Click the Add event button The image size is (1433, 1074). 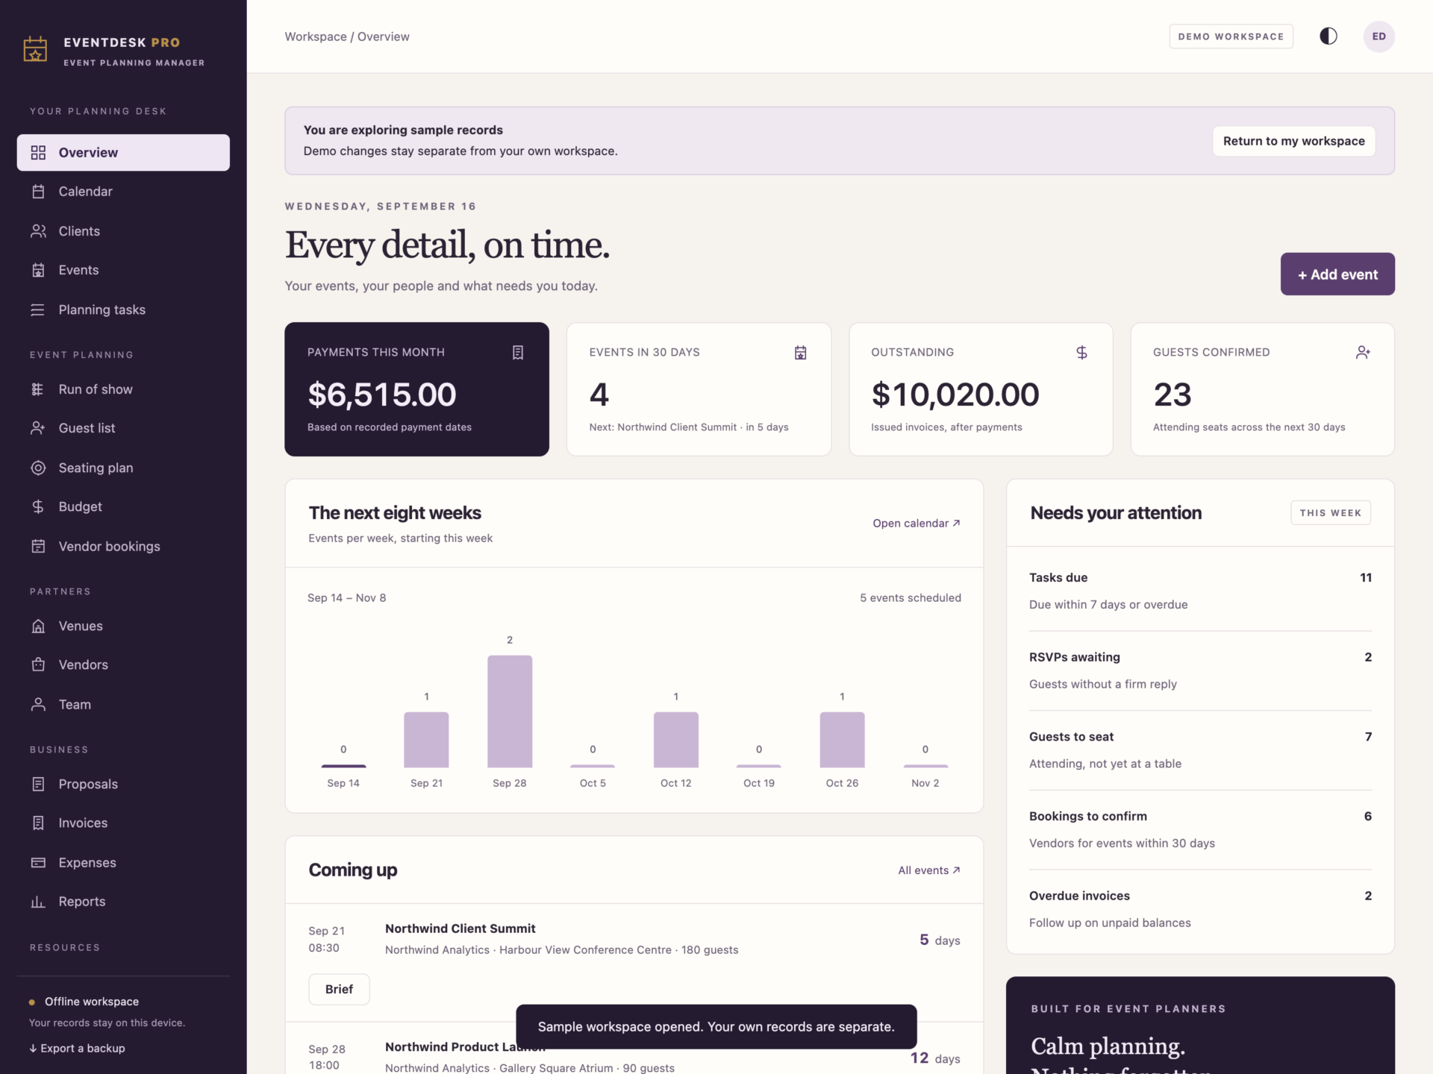[x=1337, y=274]
